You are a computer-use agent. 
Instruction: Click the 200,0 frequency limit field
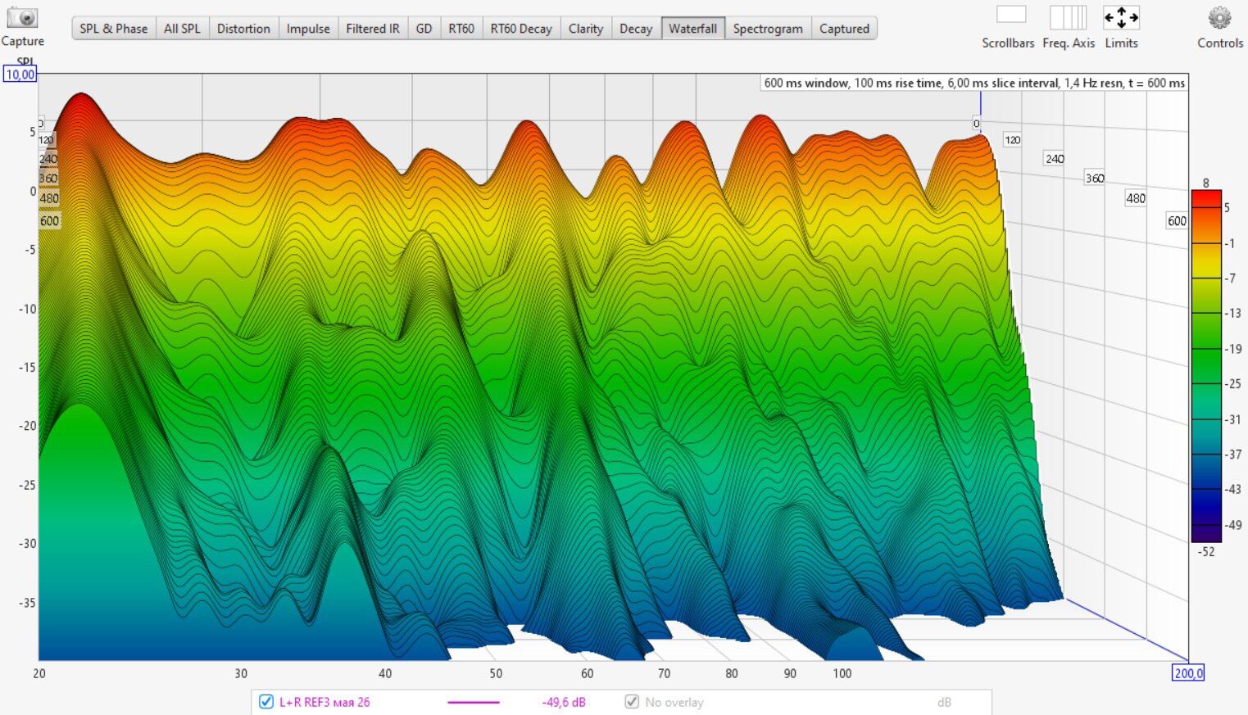(1188, 673)
